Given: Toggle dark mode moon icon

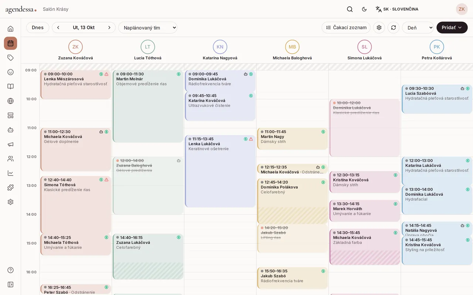Looking at the screenshot, I should click(x=364, y=9).
